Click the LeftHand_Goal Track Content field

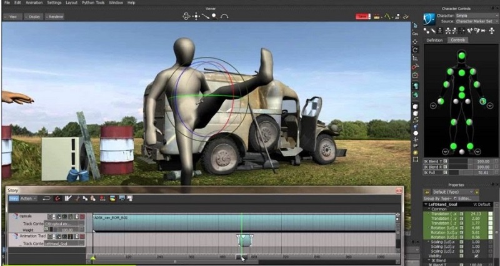point(64,244)
